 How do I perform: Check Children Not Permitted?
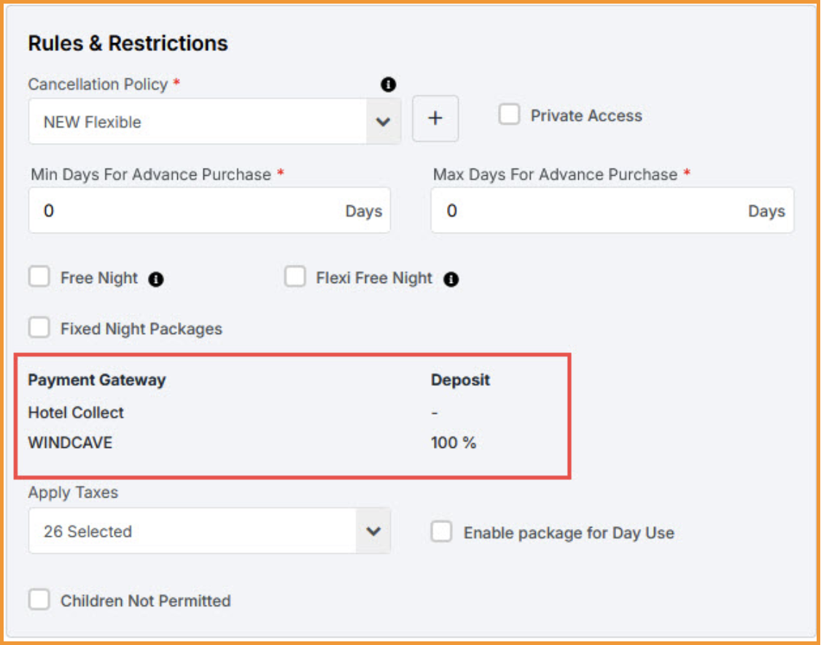click(39, 600)
